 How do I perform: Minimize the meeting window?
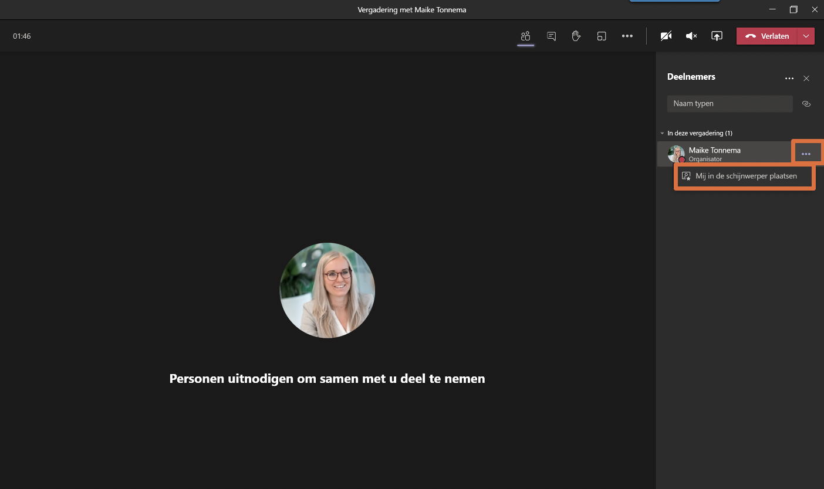773,9
